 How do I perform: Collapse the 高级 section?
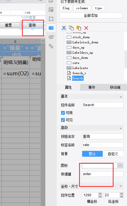coord(121,128)
